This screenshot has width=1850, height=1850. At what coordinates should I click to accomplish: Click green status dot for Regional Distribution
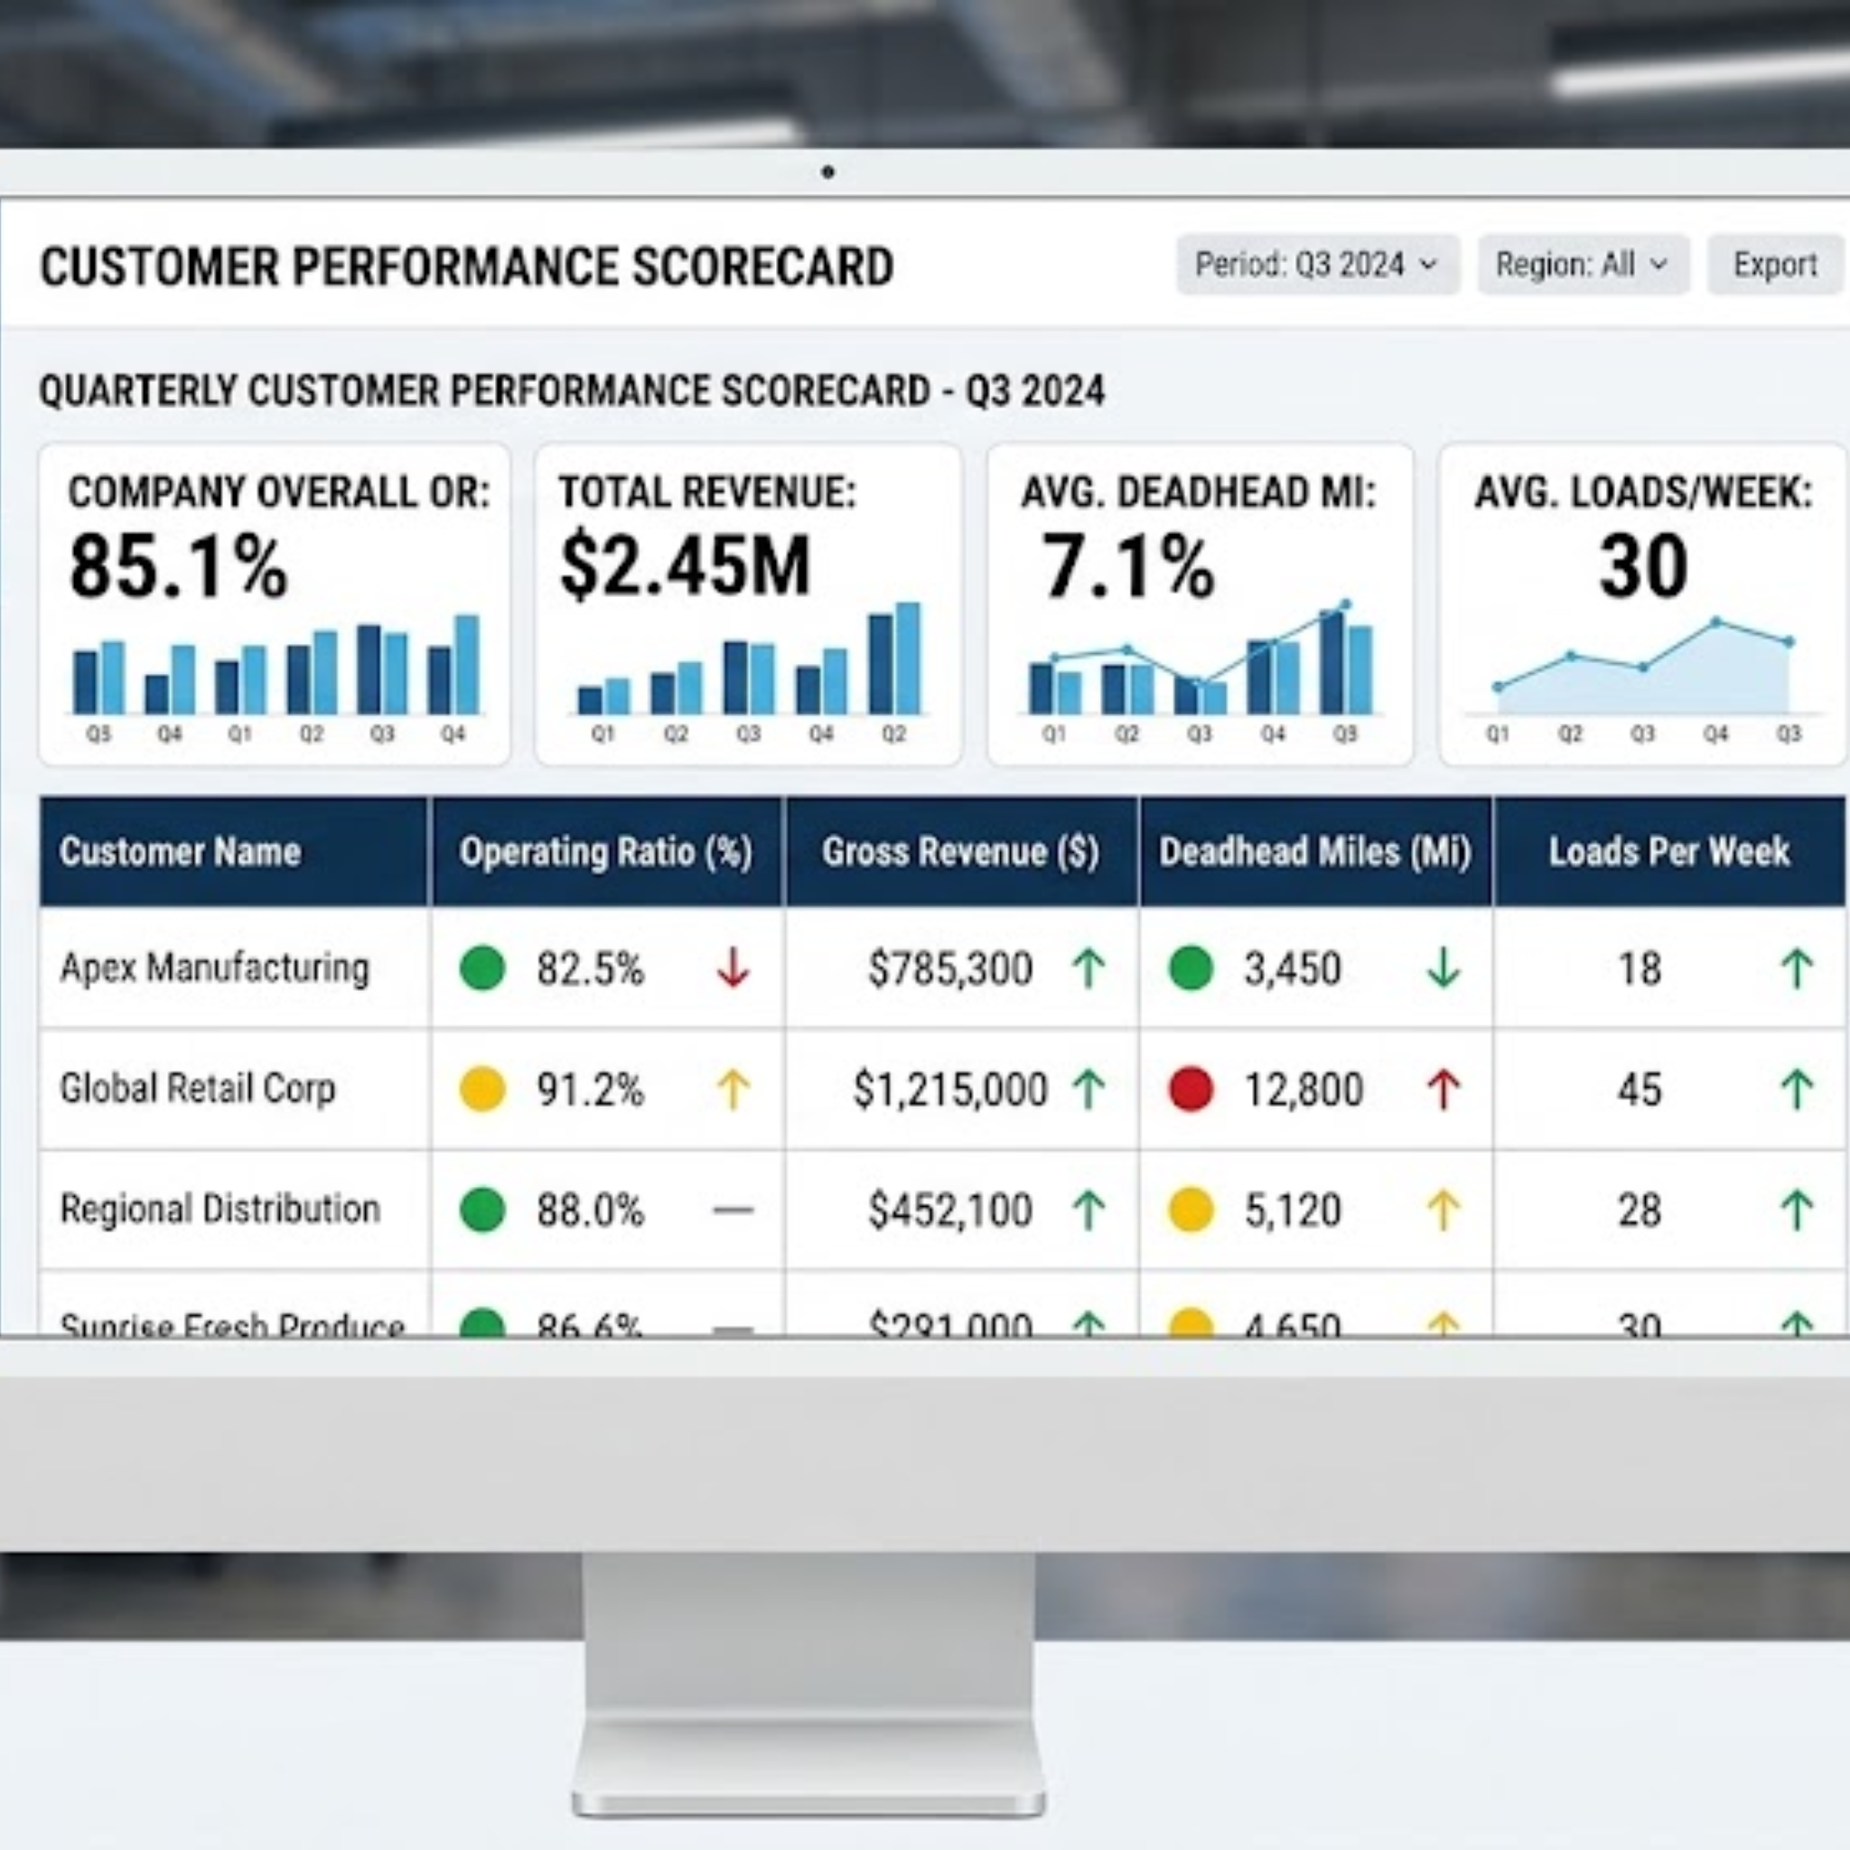482,1210
